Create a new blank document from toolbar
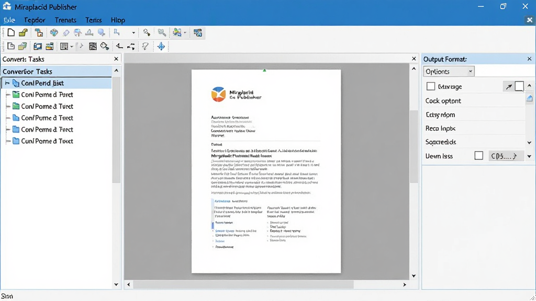 [x=11, y=32]
